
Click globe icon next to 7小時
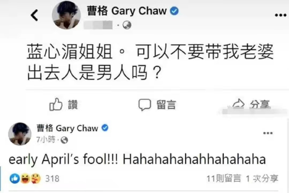64,140
